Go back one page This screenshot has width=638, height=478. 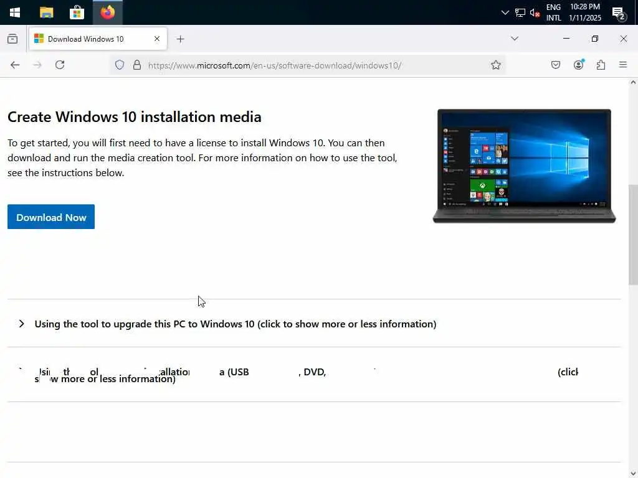(15, 65)
